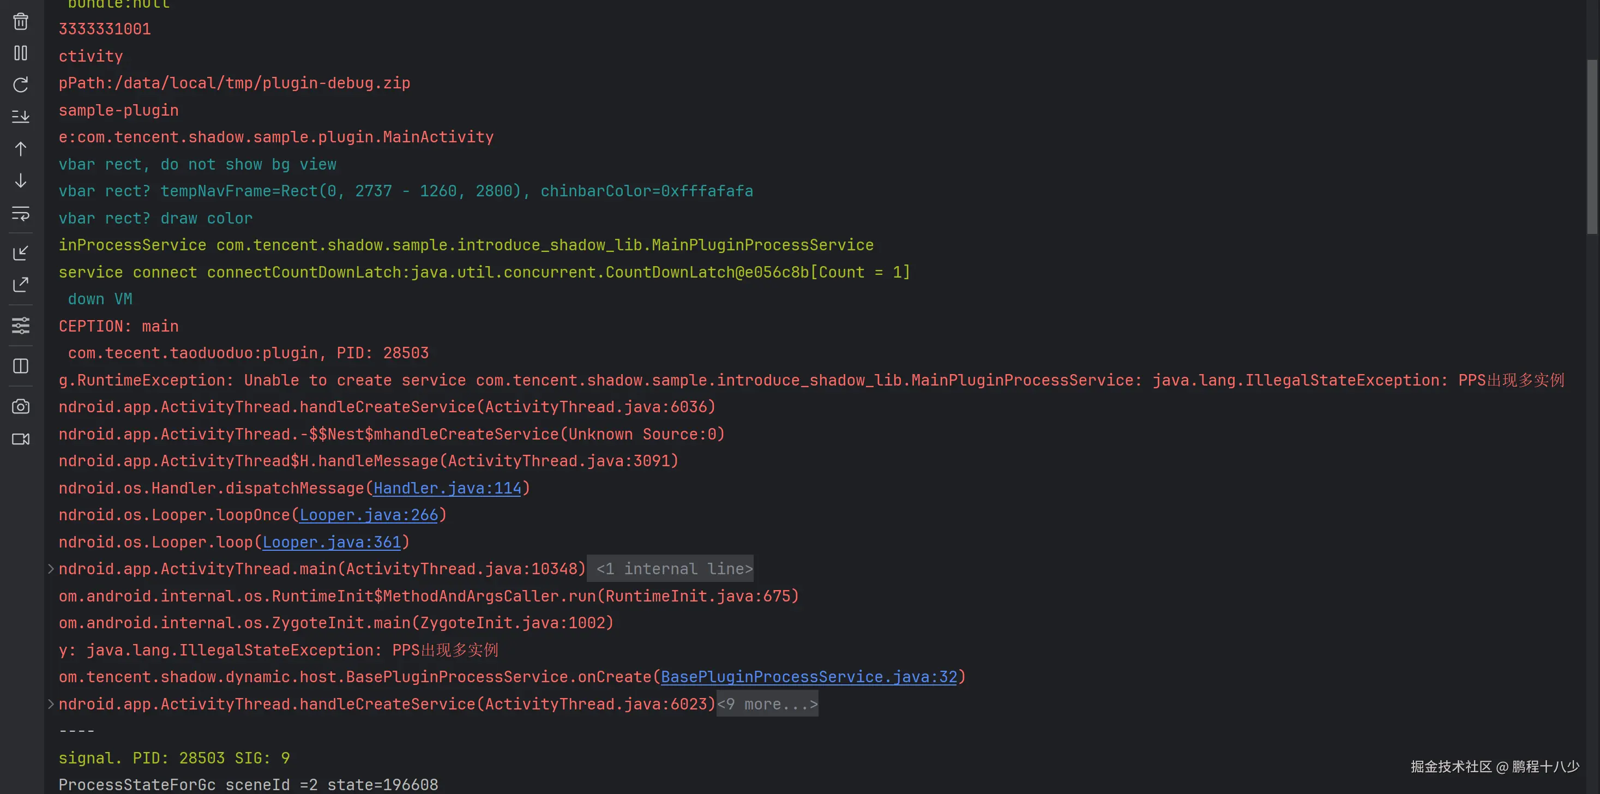Viewport: 1600px width, 794px height.
Task: Open Looper.java:361 source link
Action: pyautogui.click(x=332, y=543)
